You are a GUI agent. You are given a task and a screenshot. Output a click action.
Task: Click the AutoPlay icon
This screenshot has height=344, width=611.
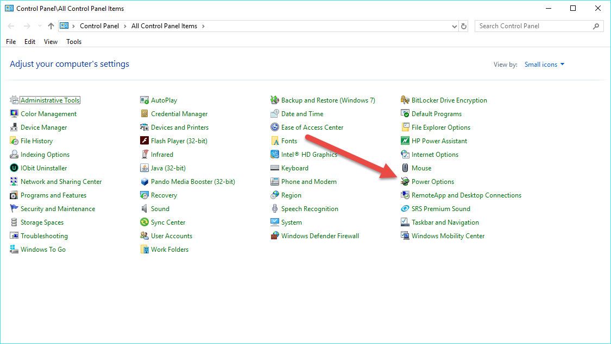point(144,100)
